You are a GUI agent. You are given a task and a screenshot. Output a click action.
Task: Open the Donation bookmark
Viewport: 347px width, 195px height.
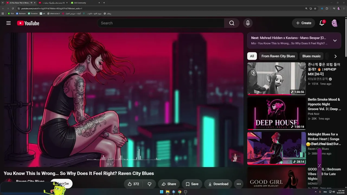[x=33, y=13]
